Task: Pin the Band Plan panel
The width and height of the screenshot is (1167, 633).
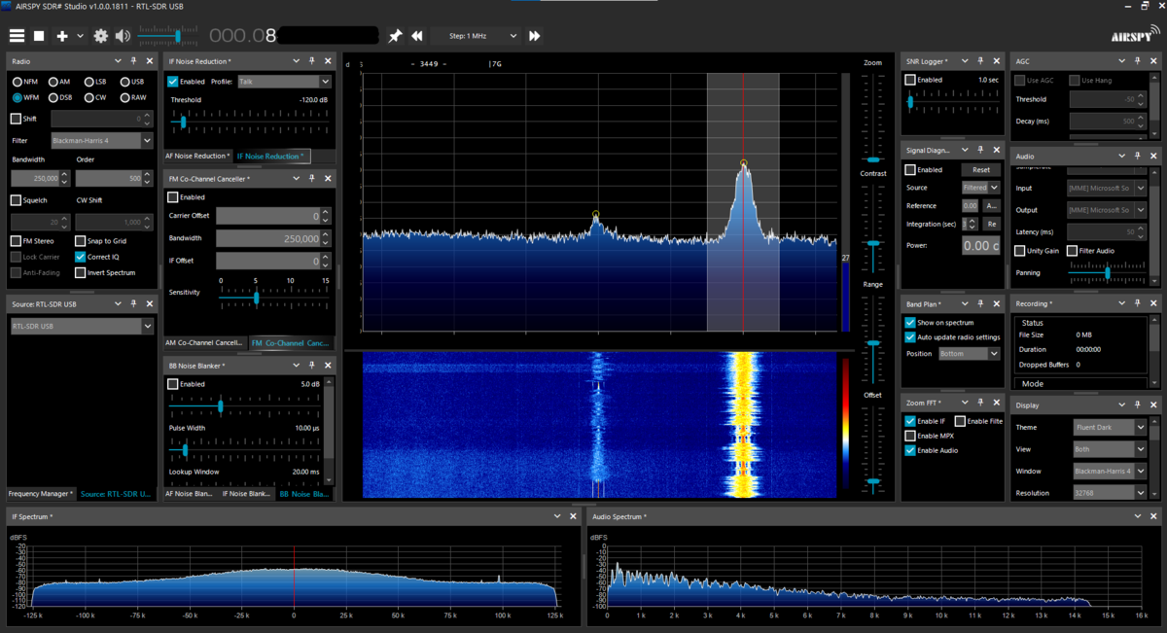Action: [980, 303]
